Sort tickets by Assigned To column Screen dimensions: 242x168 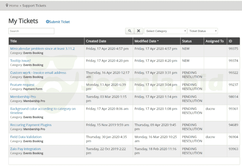[214, 41]
